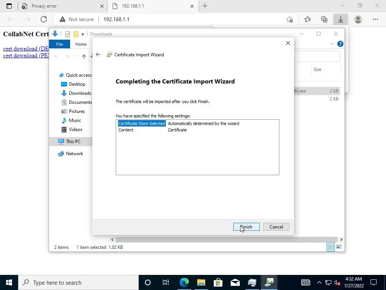
Task: Open the Edge Downloads button
Action: [x=341, y=19]
